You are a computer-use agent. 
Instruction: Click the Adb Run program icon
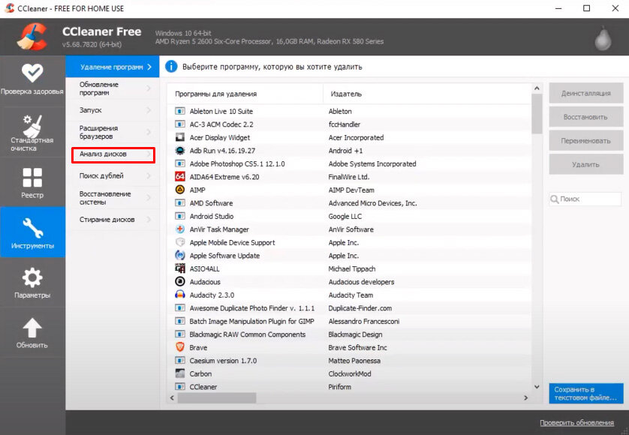point(180,151)
